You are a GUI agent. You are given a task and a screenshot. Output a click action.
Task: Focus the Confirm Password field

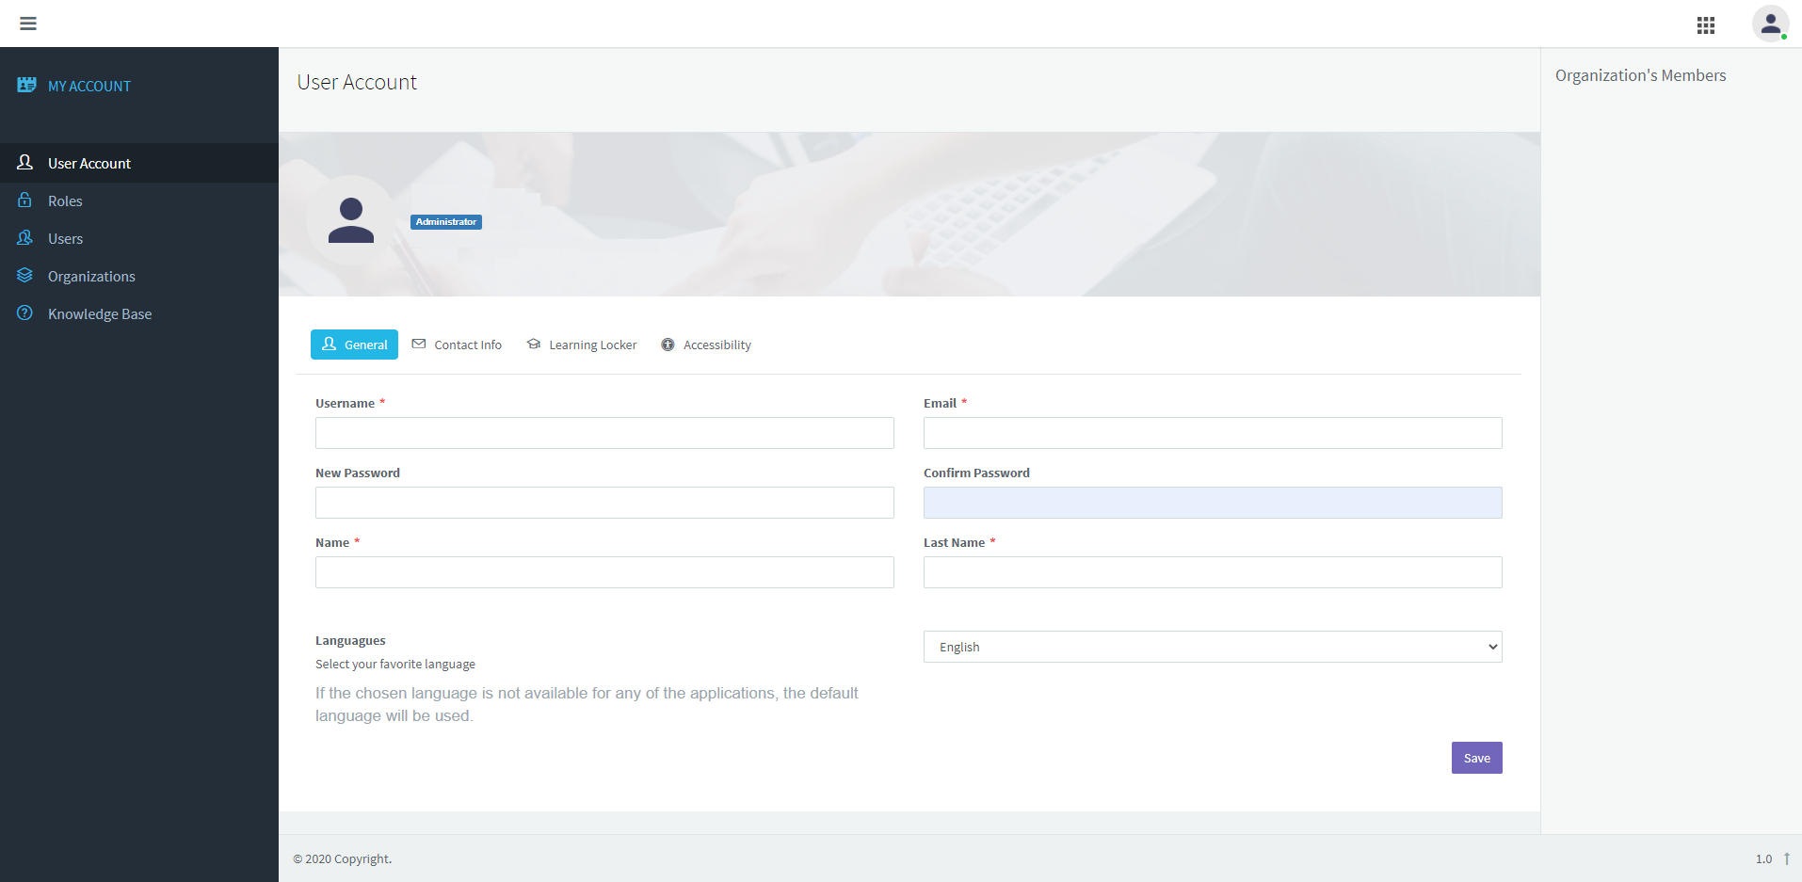coord(1213,503)
